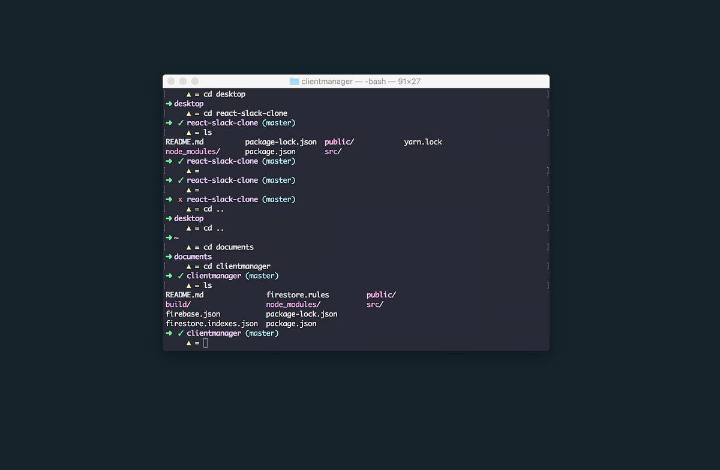Click 'package.json' beside 'firestore.indexes.json'
Viewport: 720px width, 470px height.
coord(291,324)
